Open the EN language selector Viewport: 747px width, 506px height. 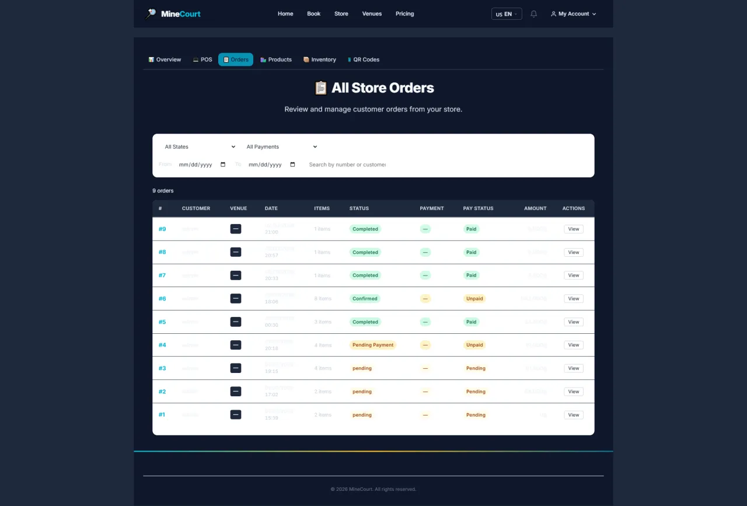coord(507,14)
